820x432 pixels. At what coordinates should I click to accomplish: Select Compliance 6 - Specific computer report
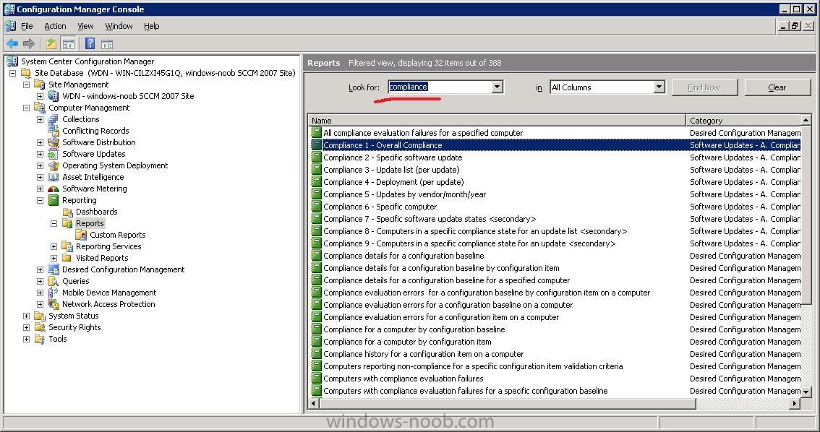click(380, 207)
